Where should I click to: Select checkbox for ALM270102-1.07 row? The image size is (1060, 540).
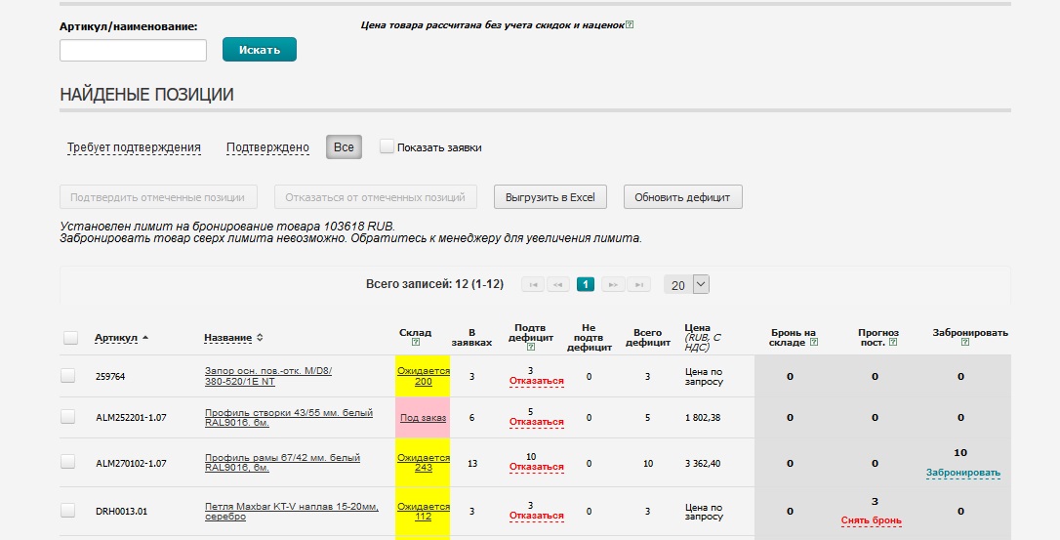68,463
